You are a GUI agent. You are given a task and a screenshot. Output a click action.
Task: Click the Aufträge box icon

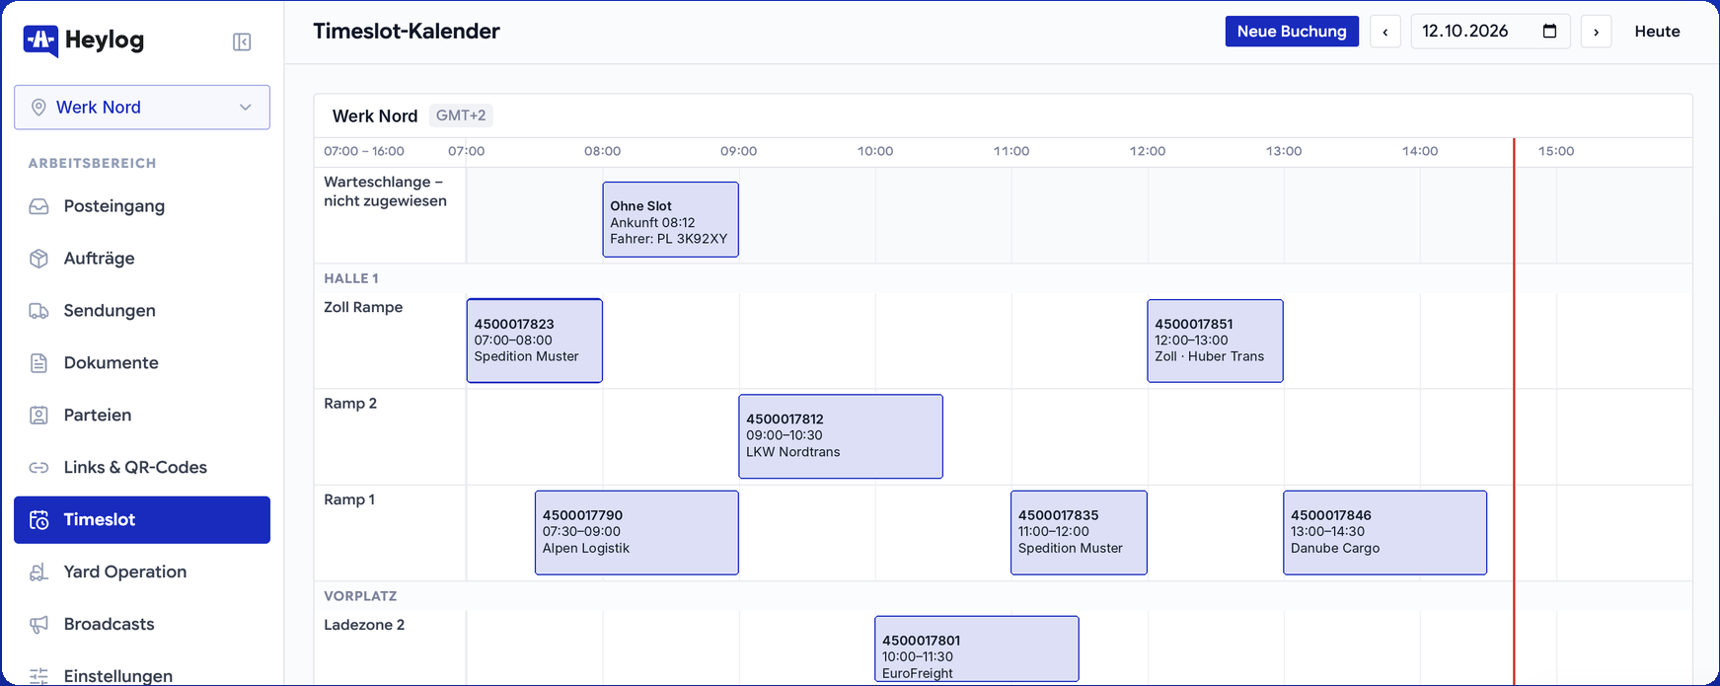point(38,259)
